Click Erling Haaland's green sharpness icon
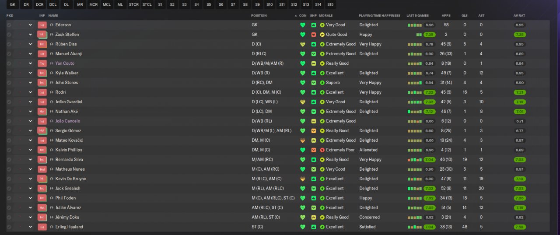560x235 pixels. (314, 227)
